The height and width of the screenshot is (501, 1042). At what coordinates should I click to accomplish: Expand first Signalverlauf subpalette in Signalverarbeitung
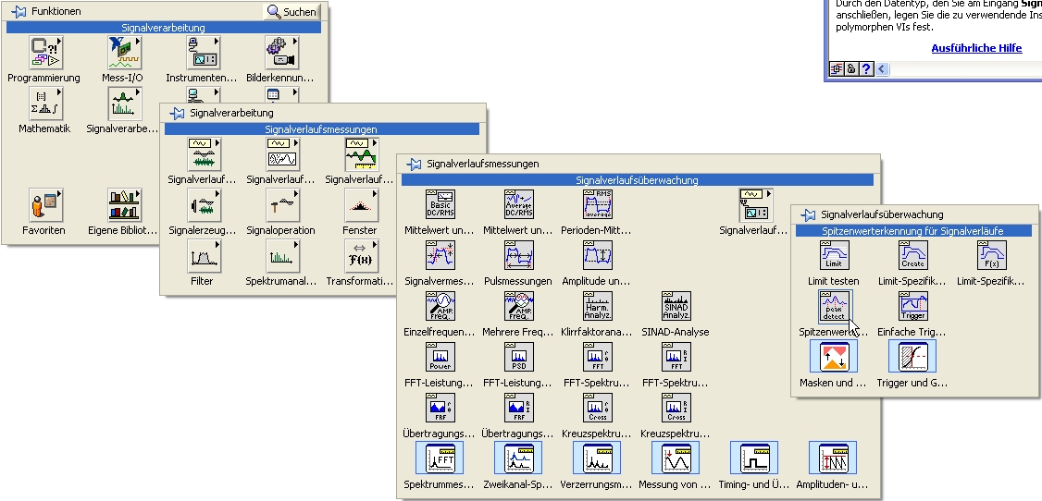tap(204, 154)
